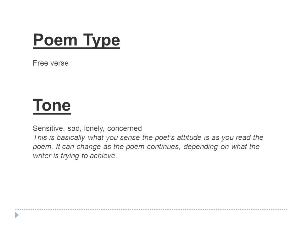Click the 'Tone' heading
Viewport: 302px width, 226px height.
point(52,106)
